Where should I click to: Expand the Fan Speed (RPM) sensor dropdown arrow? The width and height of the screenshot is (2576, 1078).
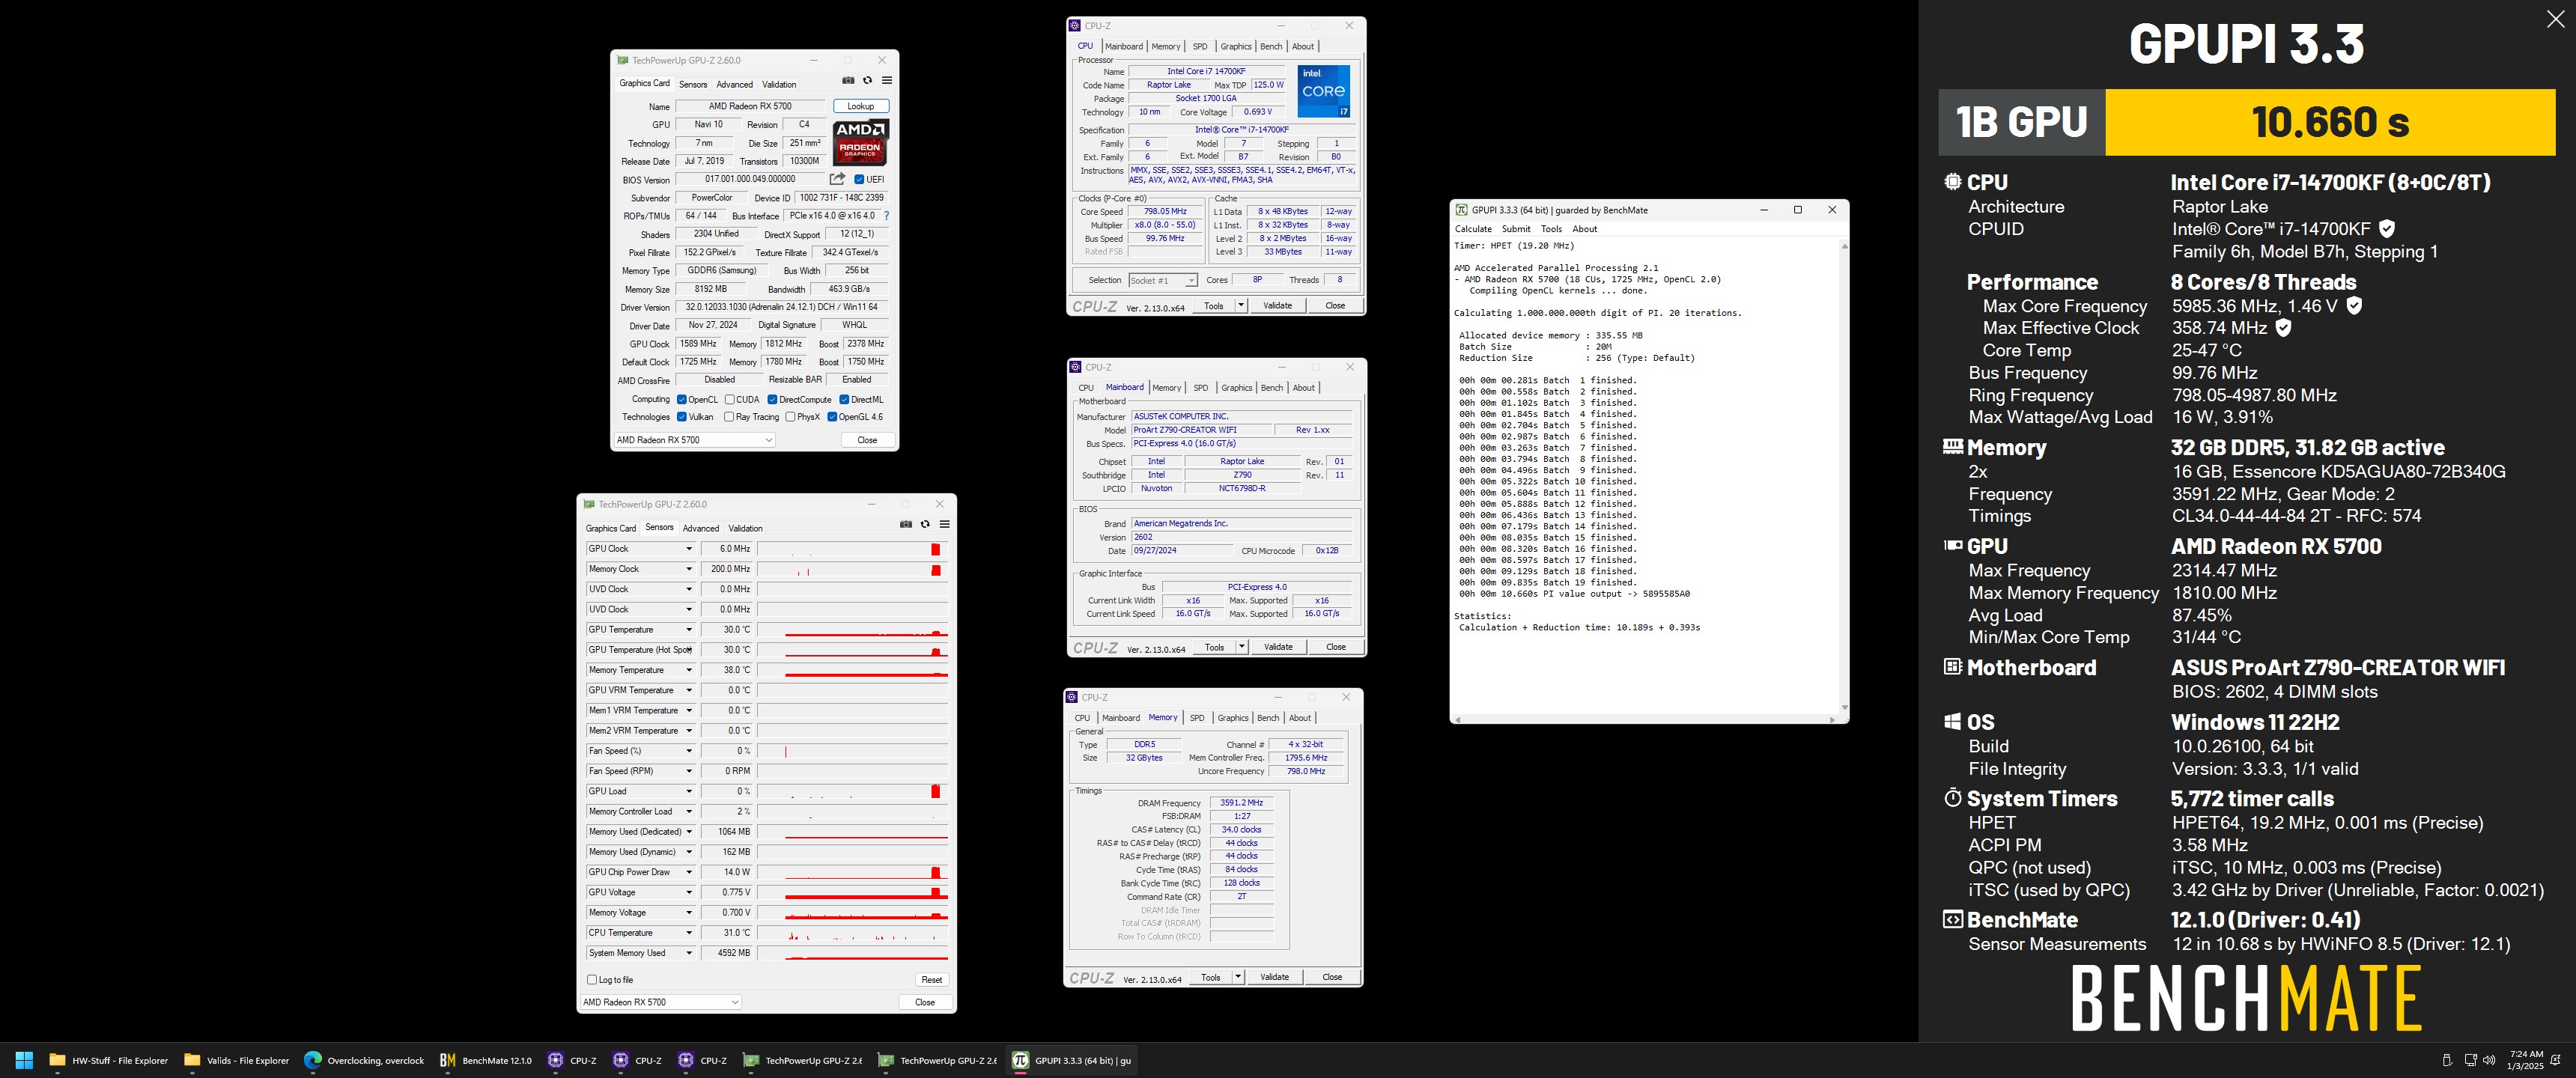point(688,771)
